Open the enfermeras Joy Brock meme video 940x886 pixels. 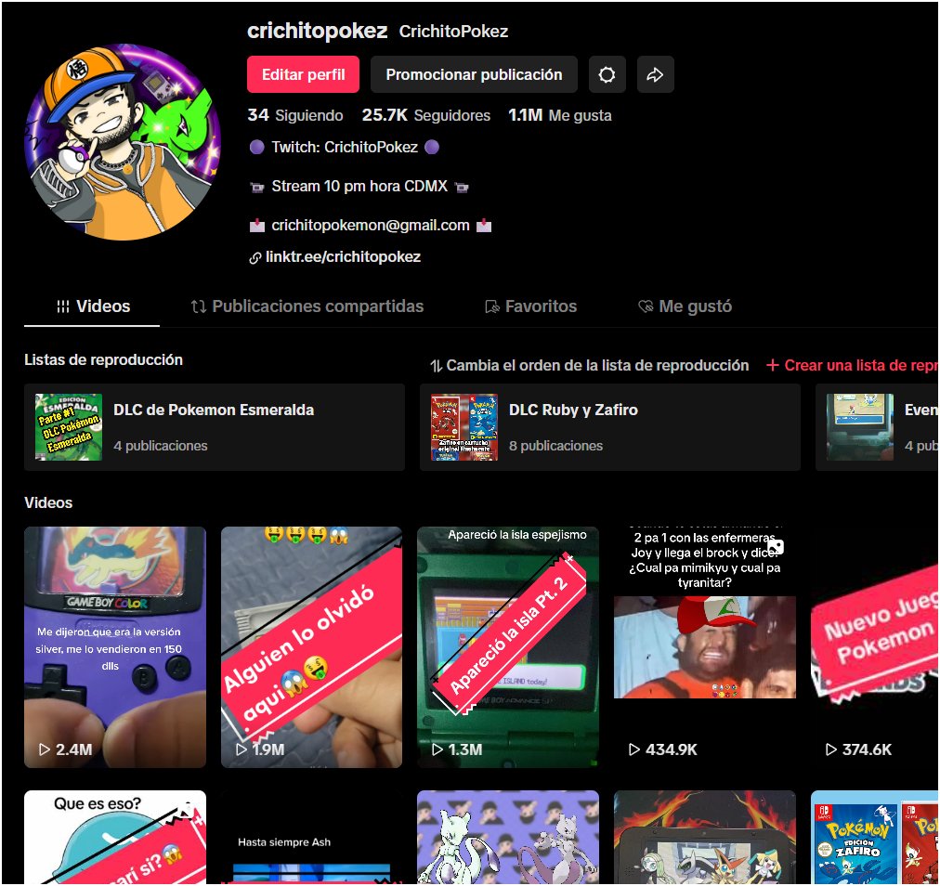click(x=704, y=647)
